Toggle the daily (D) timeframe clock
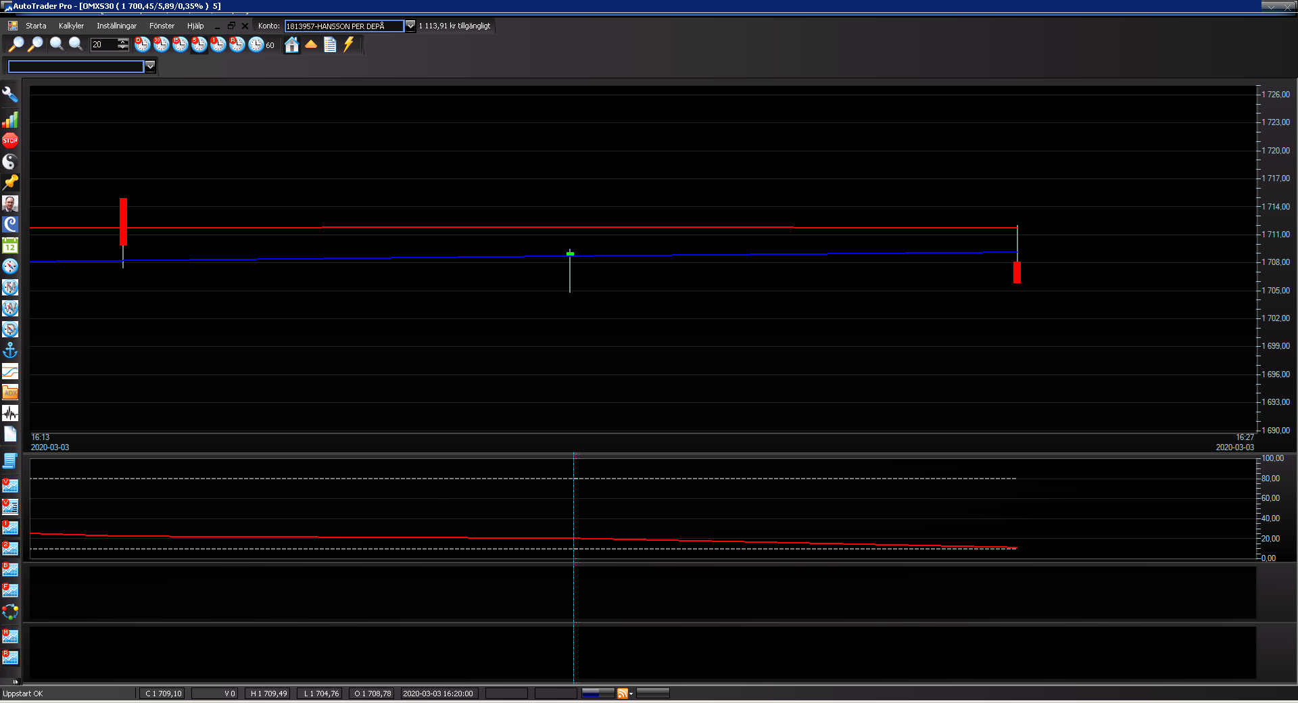Viewport: 1298px width, 703px height. tap(142, 45)
